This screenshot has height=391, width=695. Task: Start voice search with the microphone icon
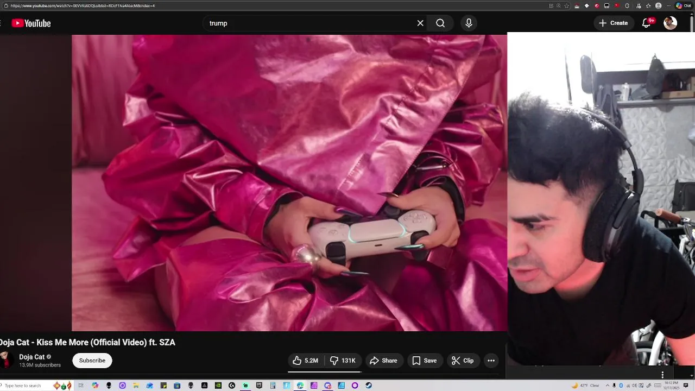[x=469, y=23]
